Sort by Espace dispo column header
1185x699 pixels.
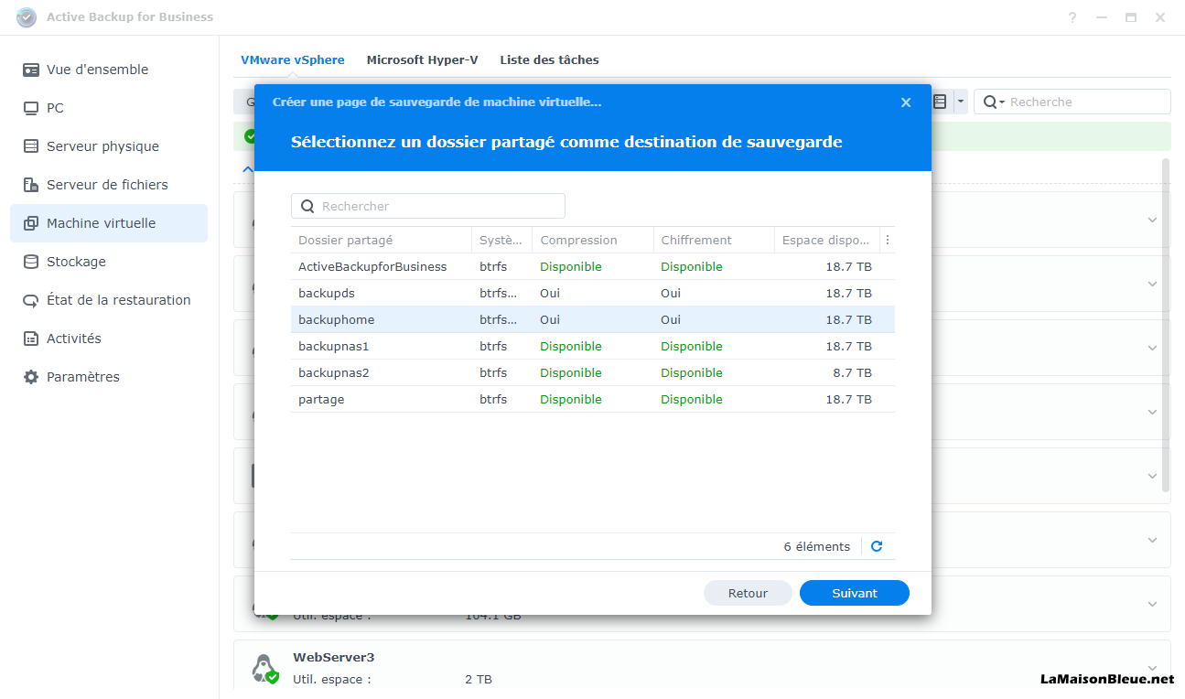tap(826, 240)
